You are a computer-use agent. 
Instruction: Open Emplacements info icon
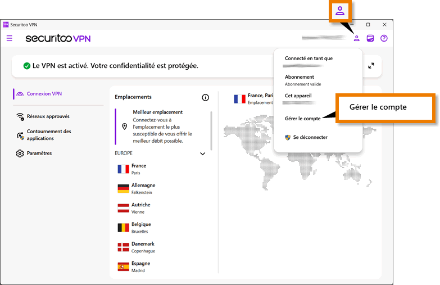coord(206,97)
